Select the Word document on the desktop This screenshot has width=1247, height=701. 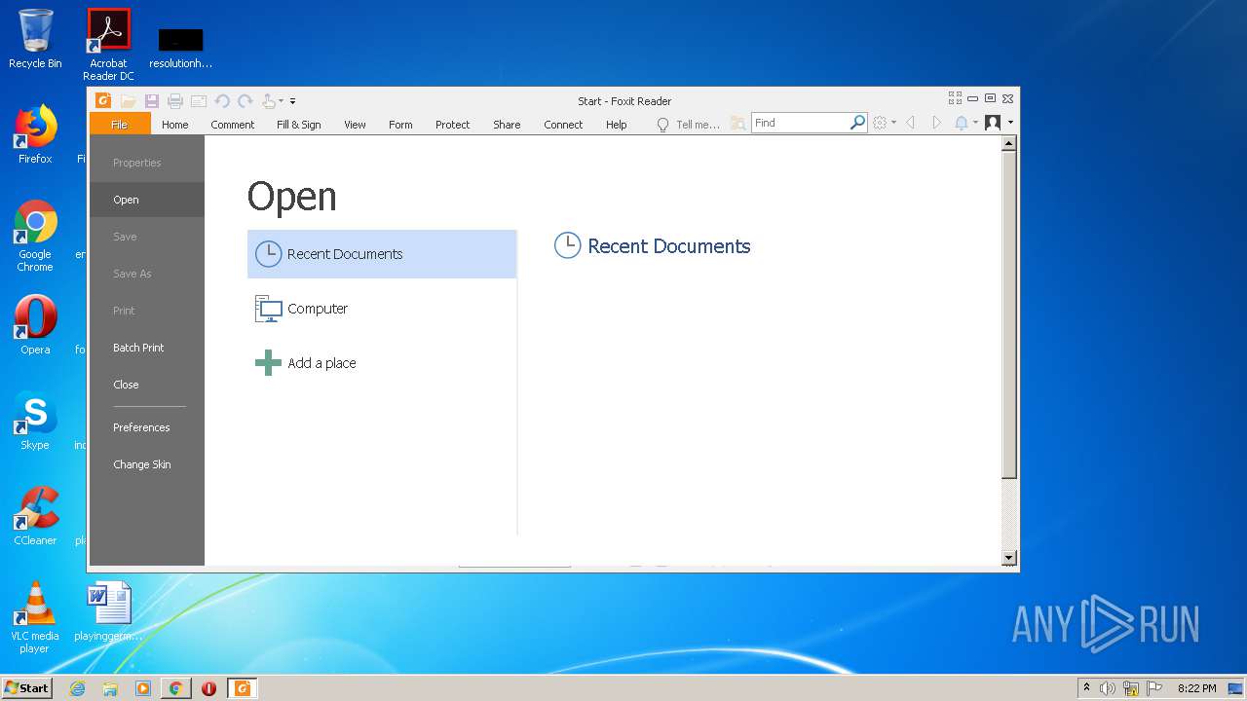coord(108,611)
